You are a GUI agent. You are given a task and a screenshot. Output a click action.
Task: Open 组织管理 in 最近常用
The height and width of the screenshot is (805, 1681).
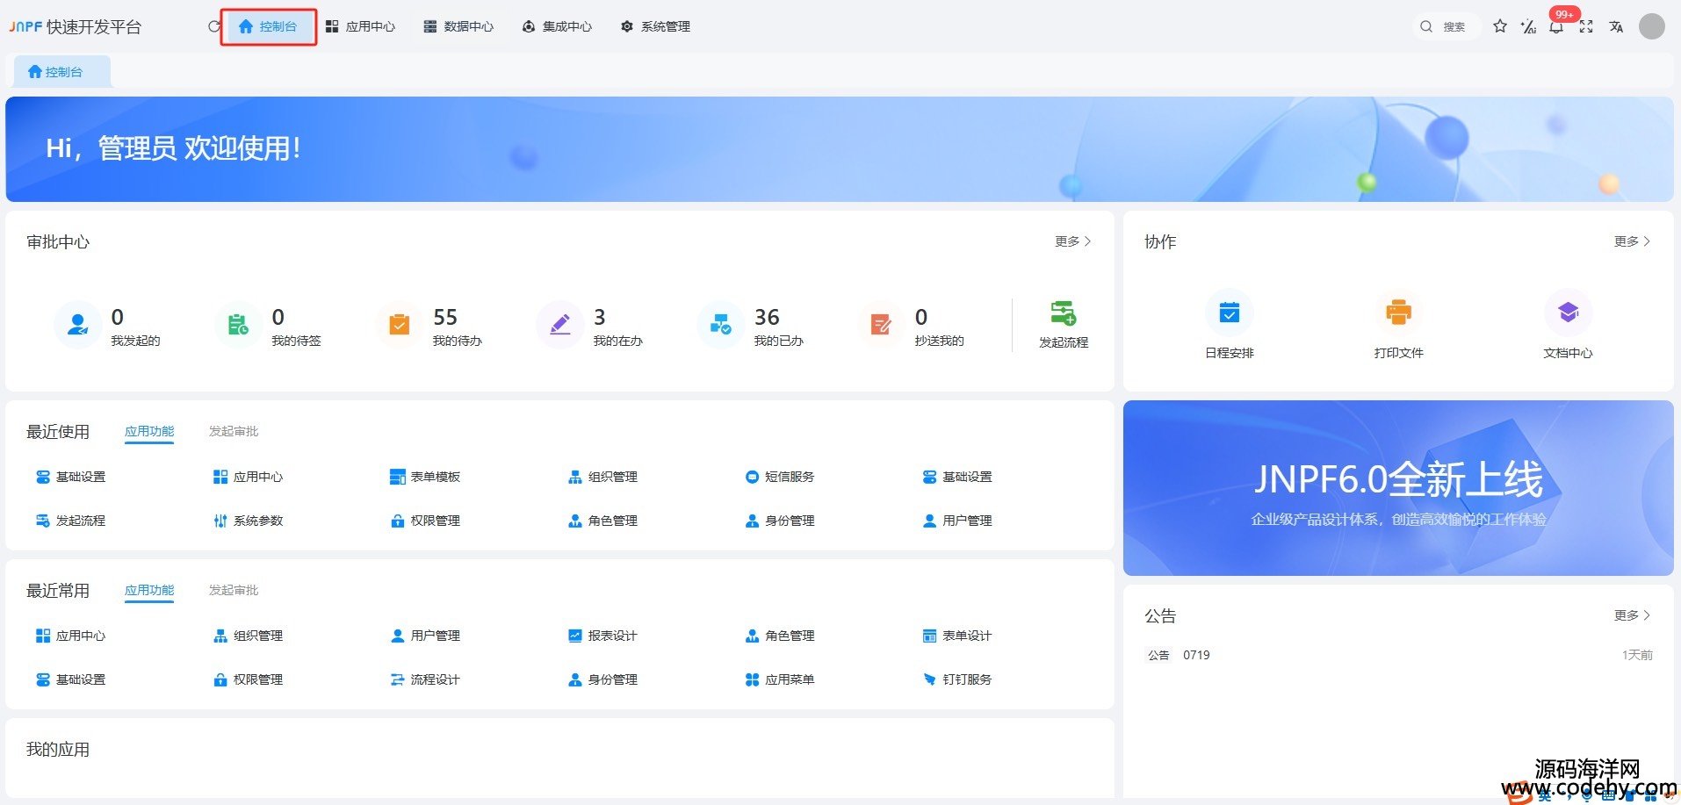tap(249, 636)
